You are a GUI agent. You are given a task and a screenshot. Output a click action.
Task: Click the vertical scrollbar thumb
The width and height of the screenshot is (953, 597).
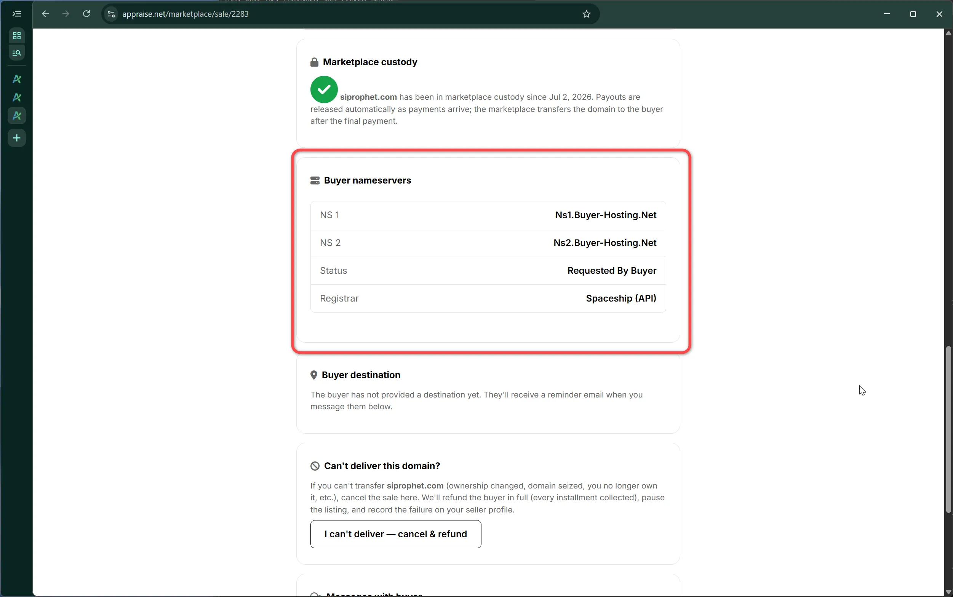(x=948, y=429)
